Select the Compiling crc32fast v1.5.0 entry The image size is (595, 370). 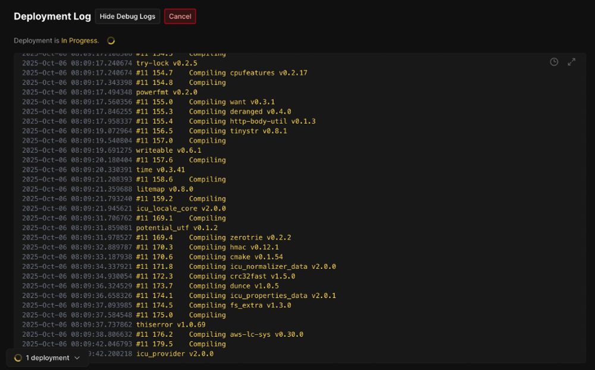tap(159, 276)
